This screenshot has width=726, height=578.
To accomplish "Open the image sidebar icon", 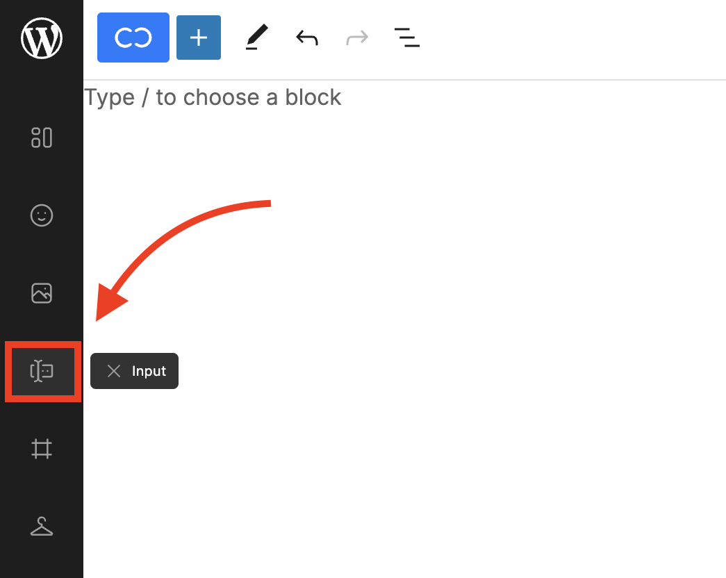I will click(42, 293).
